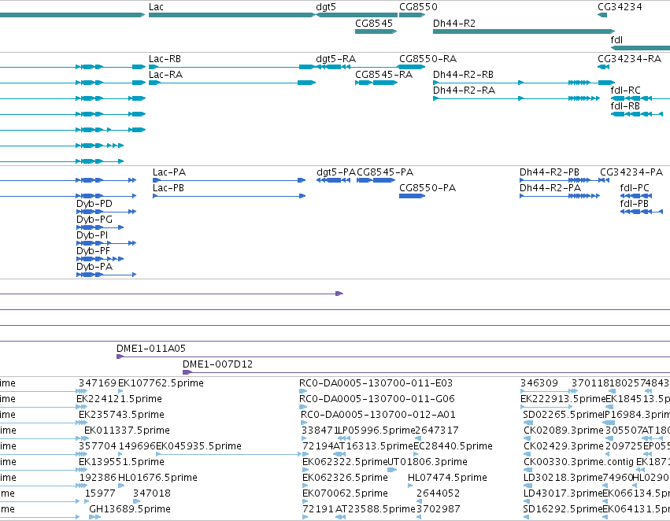
Task: Click the dgt5-RA transcript label
Action: point(336,59)
